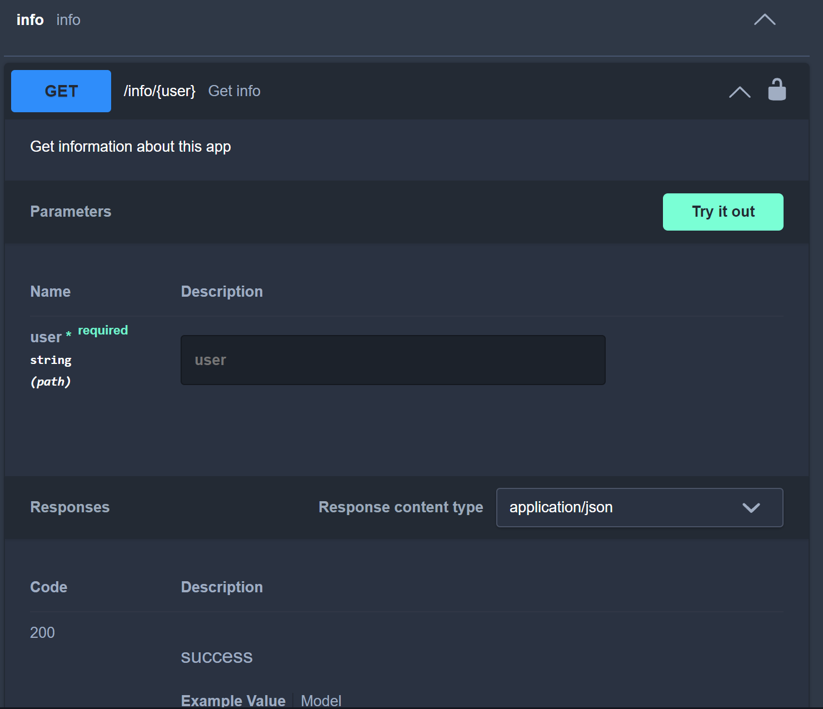Collapse the GET /info/{user} operation chevron
This screenshot has width=823, height=709.
[739, 92]
